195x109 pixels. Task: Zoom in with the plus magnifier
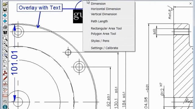(x=5, y=44)
